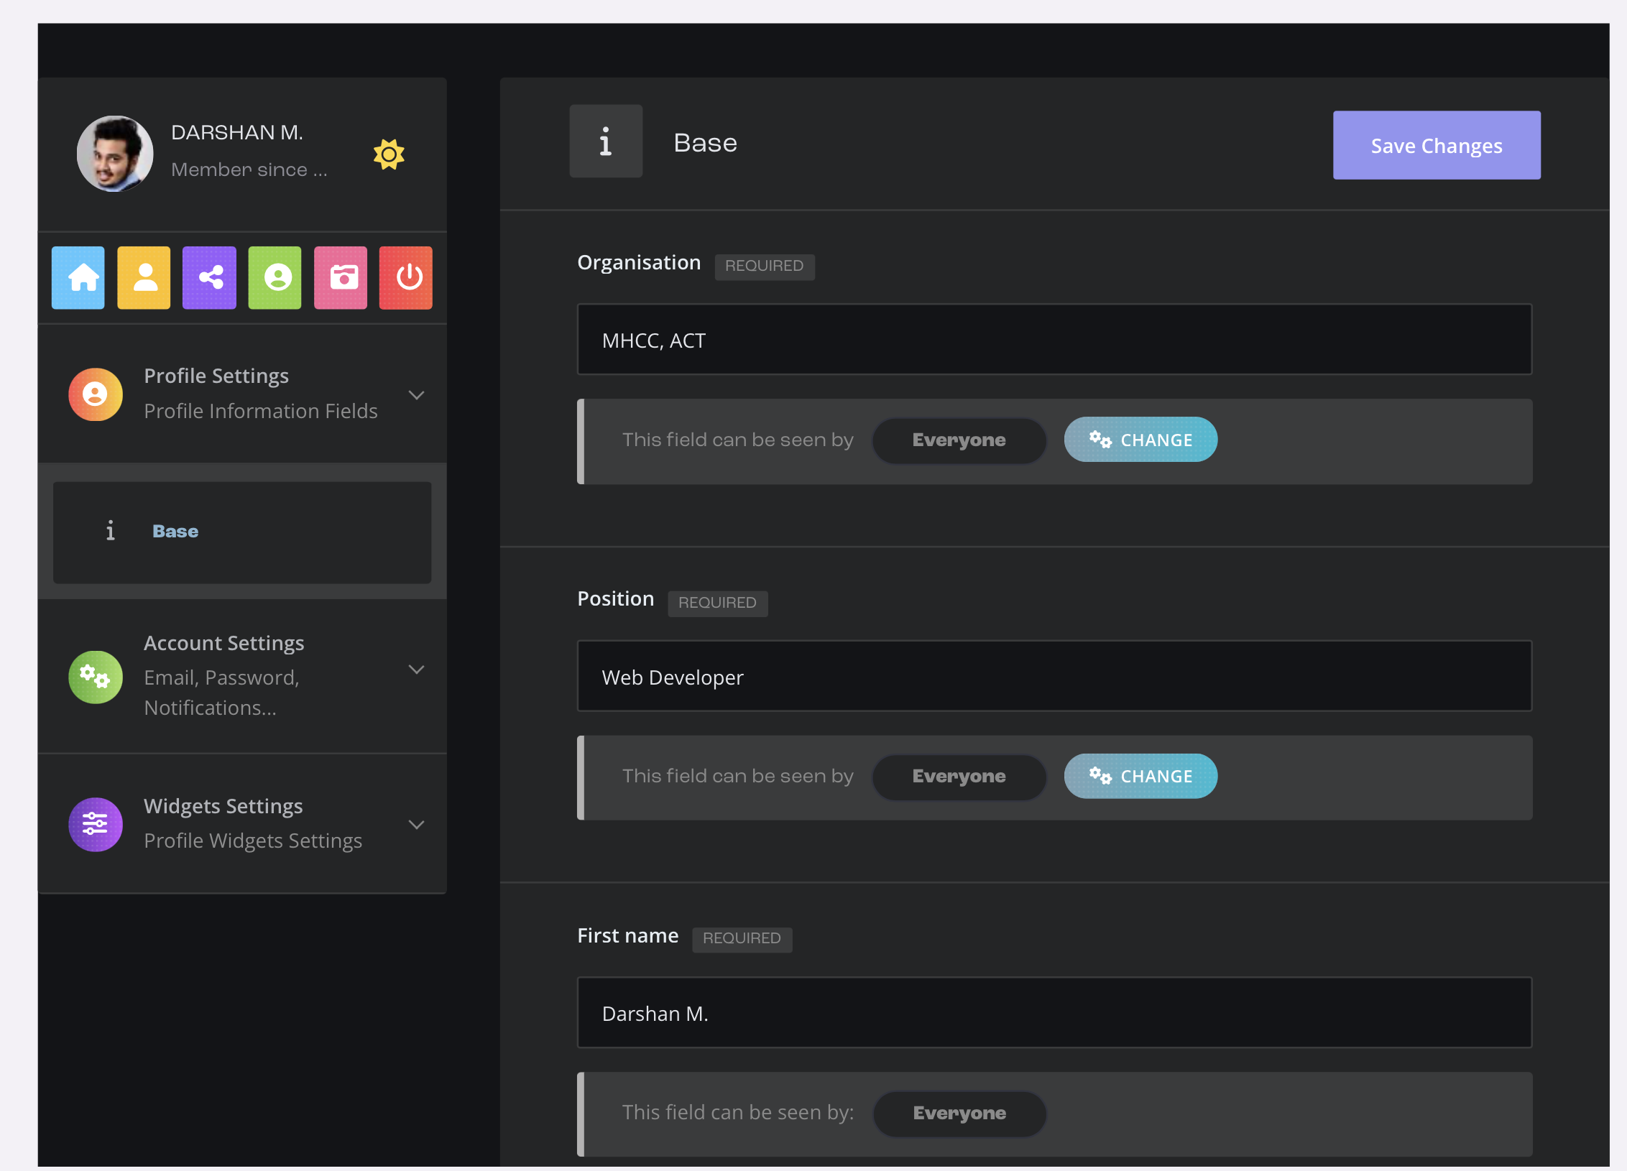Image resolution: width=1627 pixels, height=1171 pixels.
Task: Click the Everyone badge under Organisation
Action: (x=959, y=440)
